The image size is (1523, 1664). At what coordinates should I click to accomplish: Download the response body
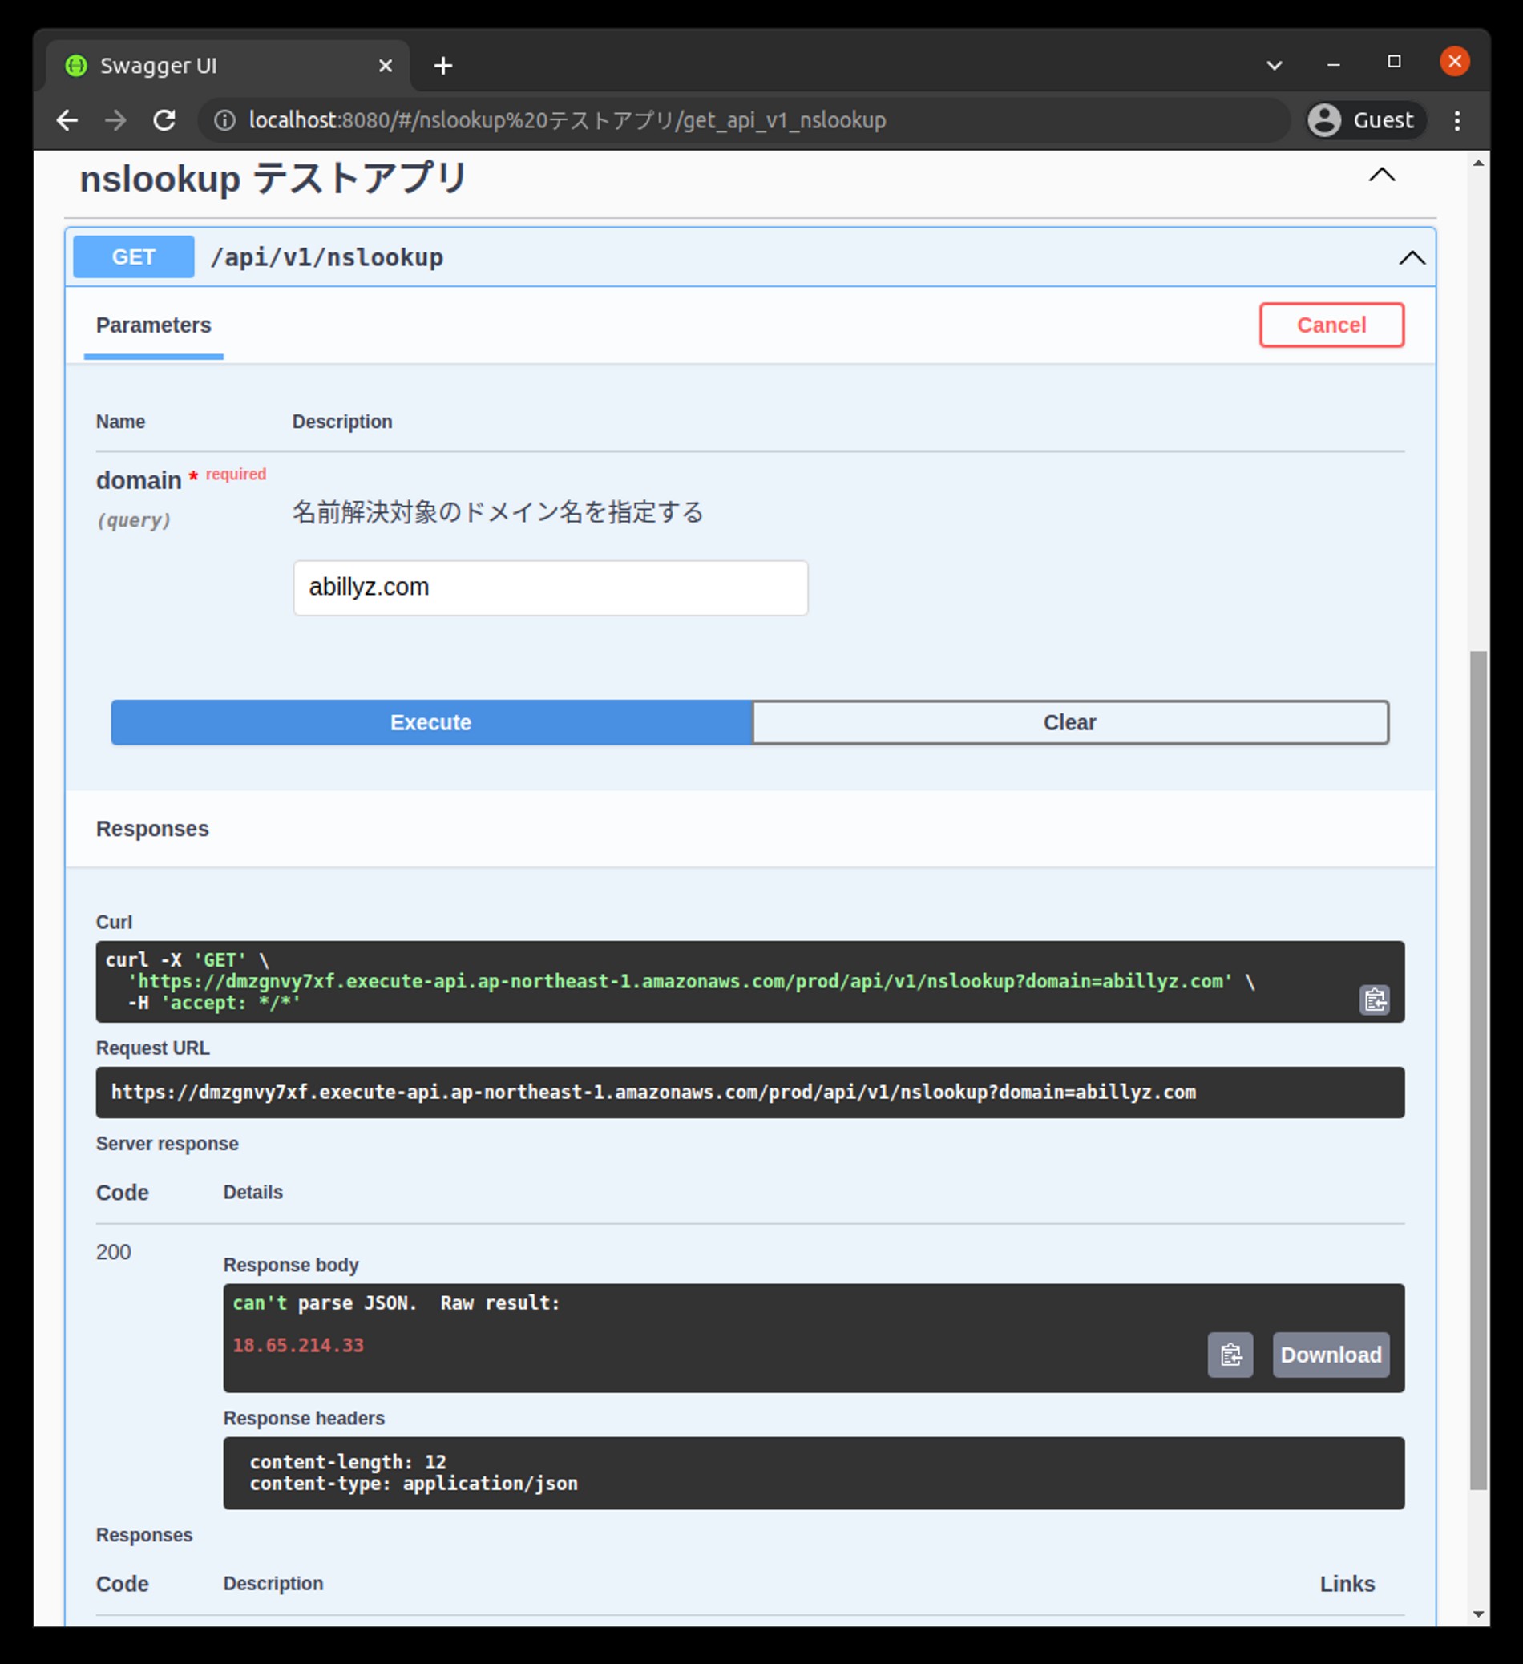[x=1330, y=1355]
